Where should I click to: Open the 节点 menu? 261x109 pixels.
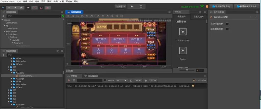point(31,2)
